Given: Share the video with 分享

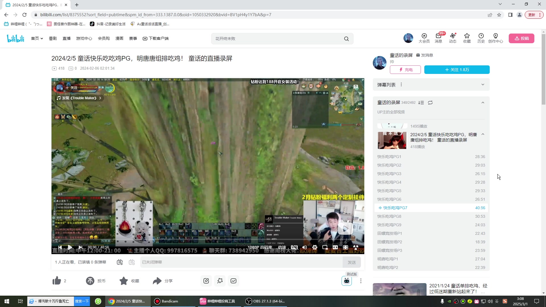Looking at the screenshot, I should (x=163, y=281).
